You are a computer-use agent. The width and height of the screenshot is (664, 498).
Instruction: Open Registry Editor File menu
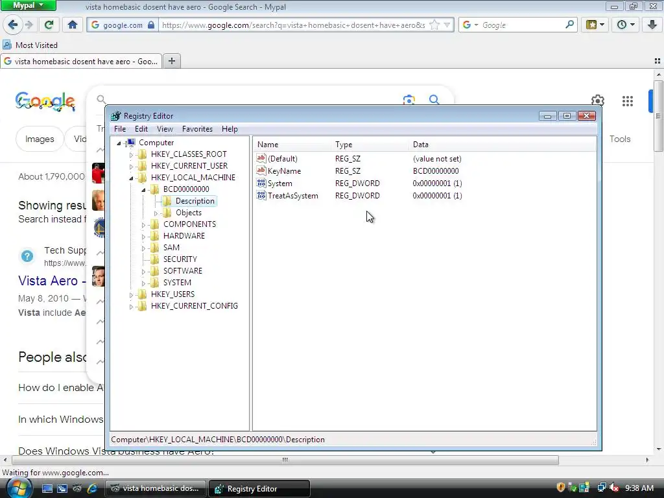point(120,129)
